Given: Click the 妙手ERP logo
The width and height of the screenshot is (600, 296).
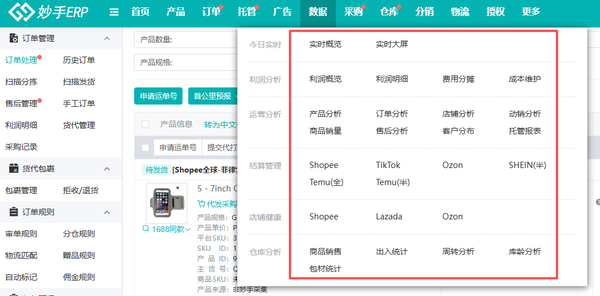Looking at the screenshot, I should (48, 12).
